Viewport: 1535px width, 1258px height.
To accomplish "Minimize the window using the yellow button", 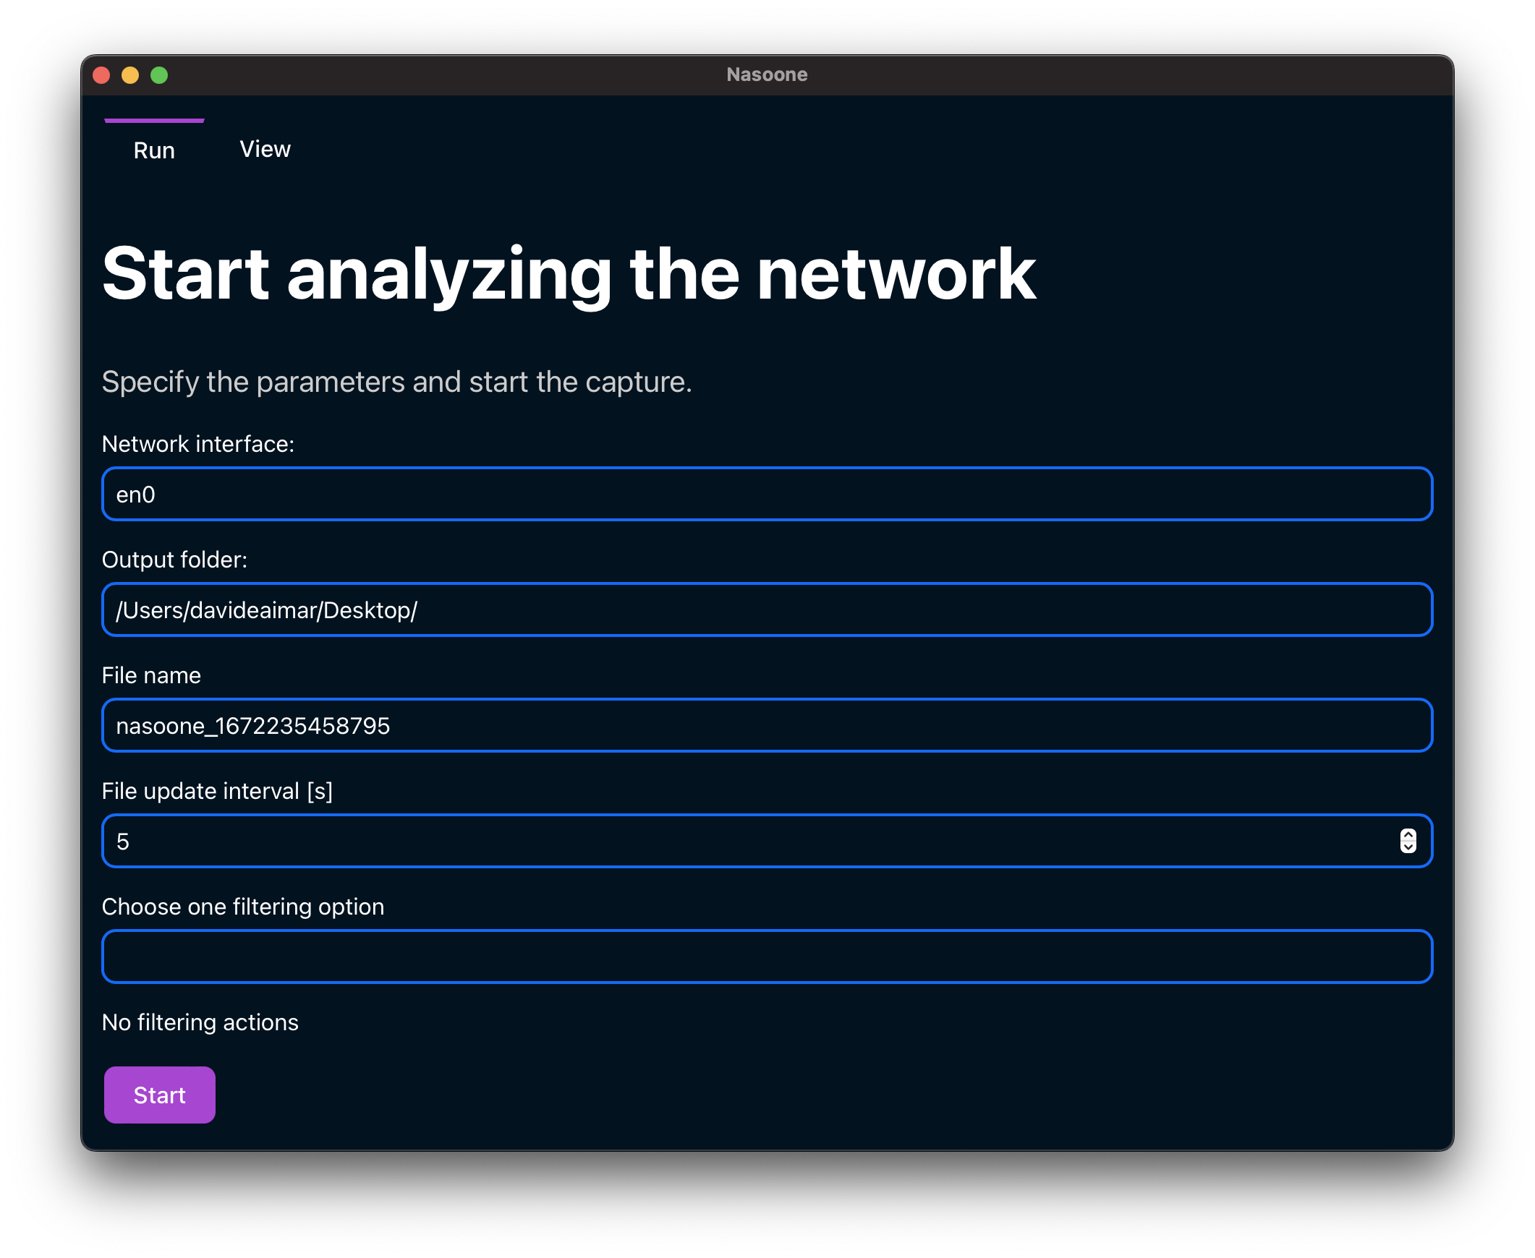I will click(130, 75).
